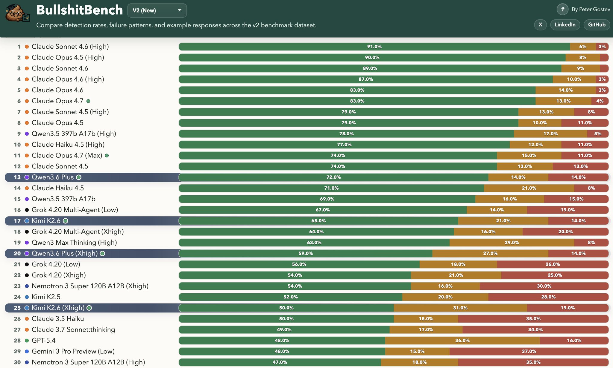This screenshot has width=613, height=368.
Task: Select the Grok 4.20 Multi-Agent (Xhigh) model name
Action: pos(78,231)
